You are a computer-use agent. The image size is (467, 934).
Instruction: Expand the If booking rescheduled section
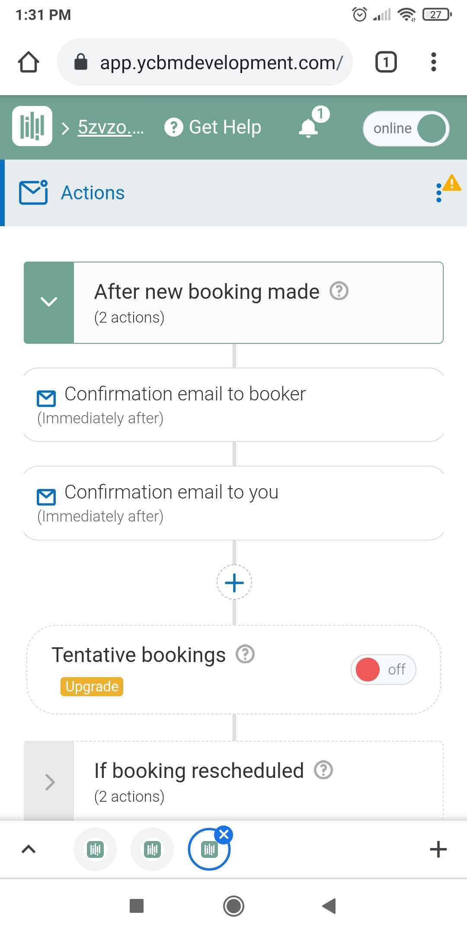click(49, 782)
